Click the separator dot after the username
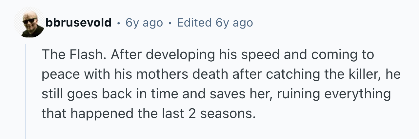This screenshot has height=139, width=419. [x=118, y=23]
